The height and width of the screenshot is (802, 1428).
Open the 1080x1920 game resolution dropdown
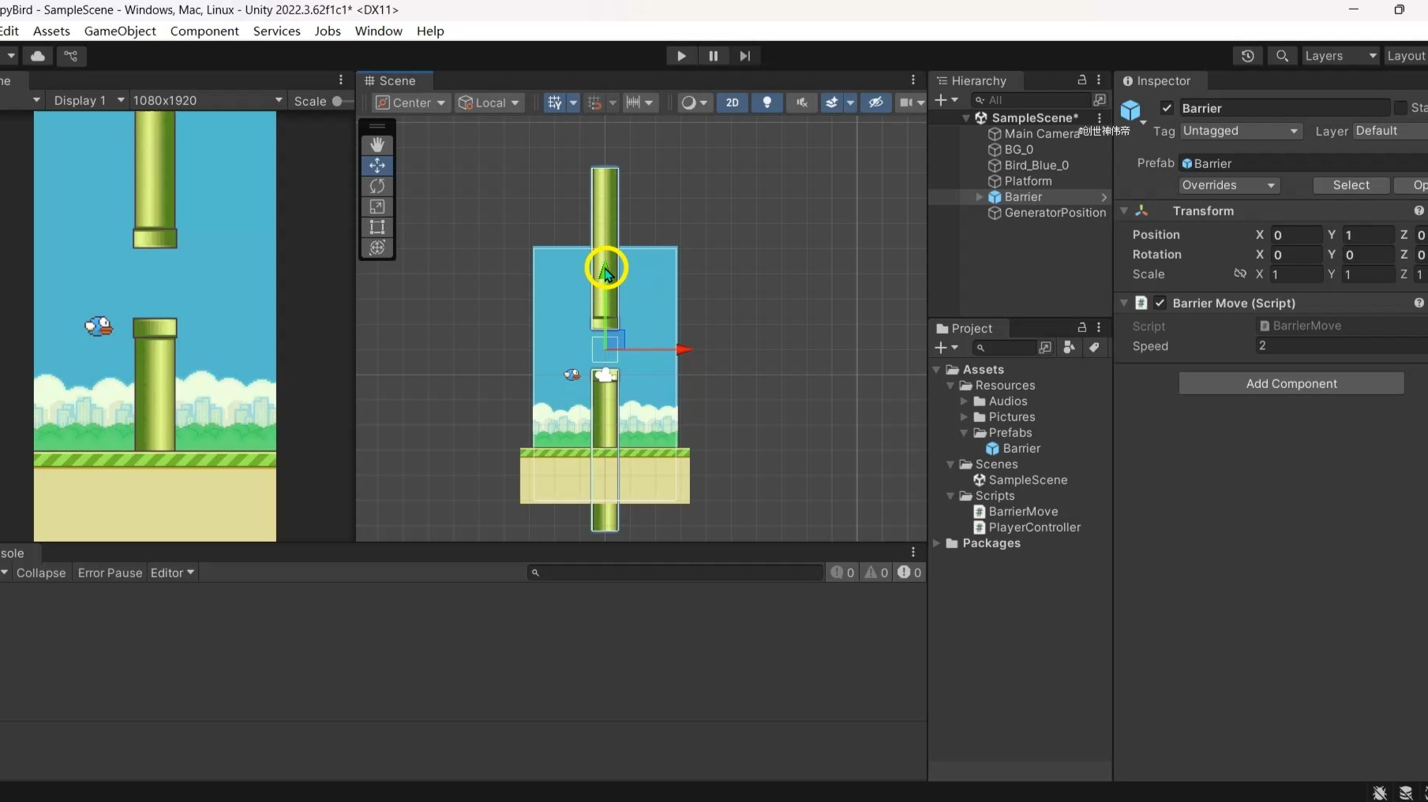pyautogui.click(x=208, y=100)
